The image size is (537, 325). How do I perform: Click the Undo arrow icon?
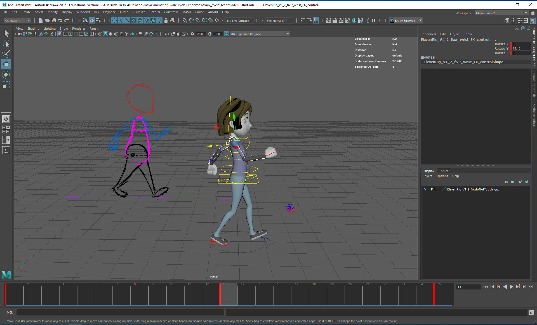(60, 20)
